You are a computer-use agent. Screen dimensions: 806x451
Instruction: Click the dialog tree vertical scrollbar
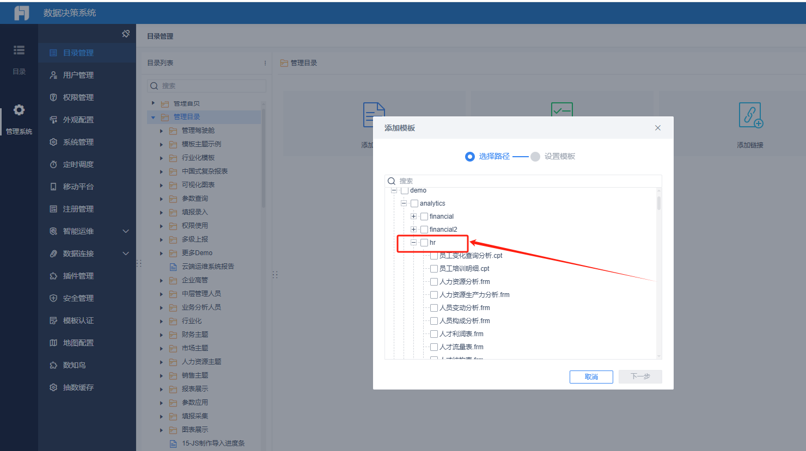click(659, 203)
